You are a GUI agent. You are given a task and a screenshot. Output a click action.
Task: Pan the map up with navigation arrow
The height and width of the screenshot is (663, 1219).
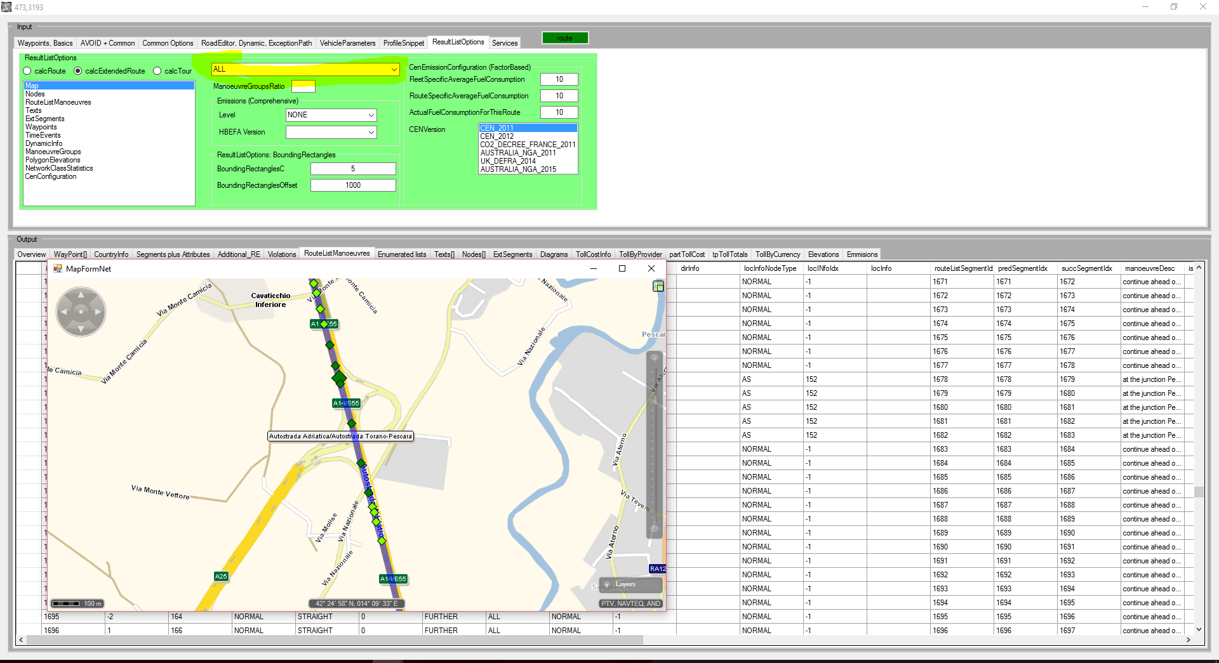pyautogui.click(x=81, y=295)
